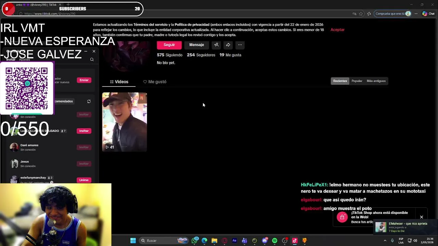Open WhatsApp from the taskbar
This screenshot has width=438, height=246.
195,241
